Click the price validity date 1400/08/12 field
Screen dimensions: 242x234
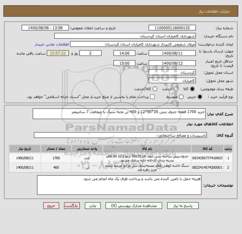[172, 63]
